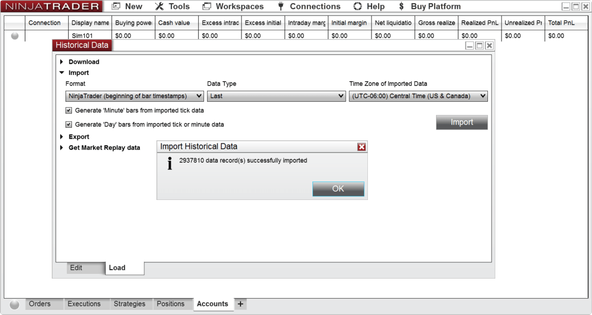Toggle Generate 'Minute' bars checkbox
Image resolution: width=592 pixels, height=315 pixels.
[69, 110]
